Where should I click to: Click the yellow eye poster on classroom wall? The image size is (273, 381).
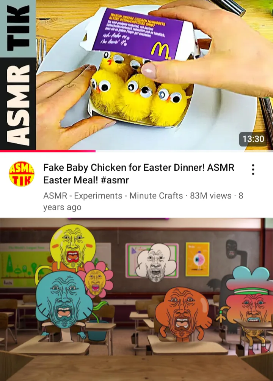click(x=198, y=259)
